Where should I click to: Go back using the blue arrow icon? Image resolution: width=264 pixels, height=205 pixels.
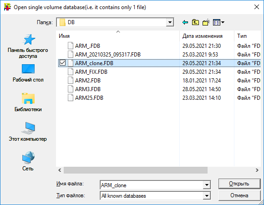[185, 22]
